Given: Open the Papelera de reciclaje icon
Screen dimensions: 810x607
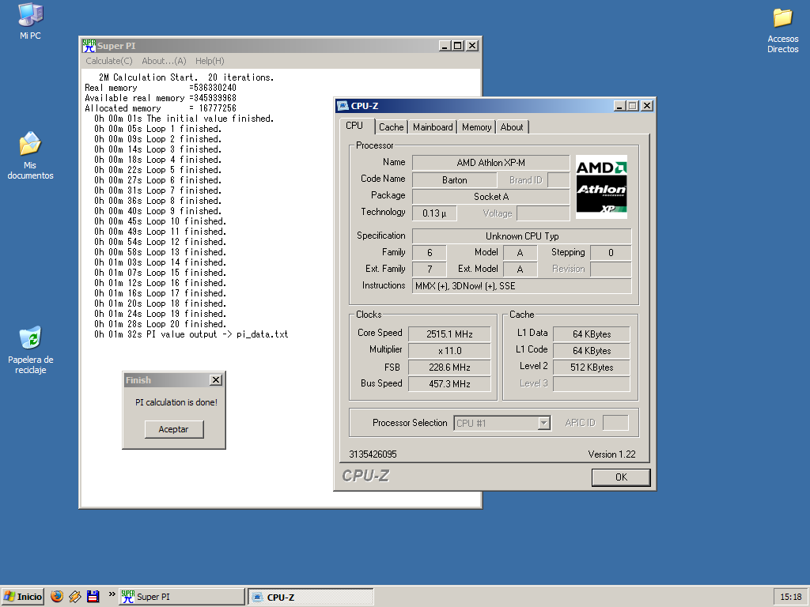Looking at the screenshot, I should (30, 338).
